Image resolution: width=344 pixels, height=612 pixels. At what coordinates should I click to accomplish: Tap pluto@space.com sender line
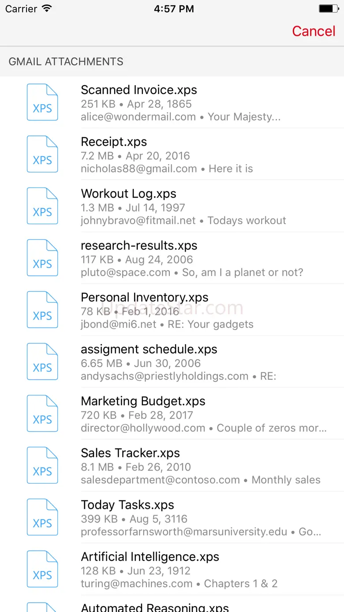[x=192, y=272]
